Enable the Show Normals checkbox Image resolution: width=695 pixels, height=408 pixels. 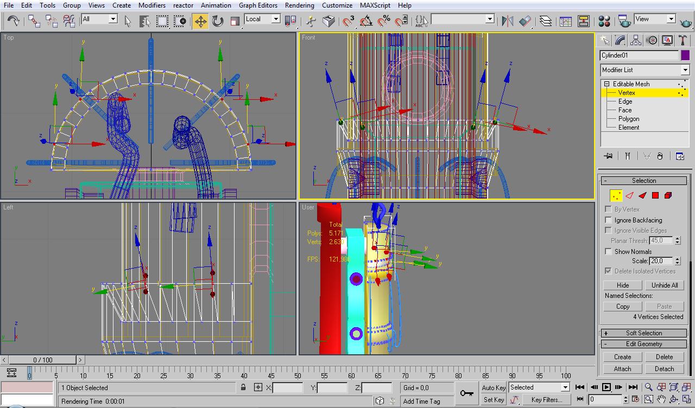pos(608,251)
